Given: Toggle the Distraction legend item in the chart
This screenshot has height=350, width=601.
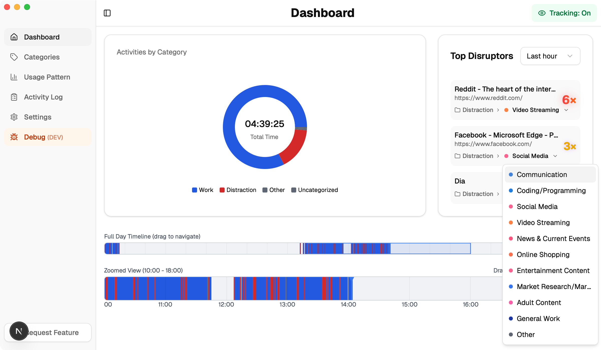Looking at the screenshot, I should [x=238, y=190].
